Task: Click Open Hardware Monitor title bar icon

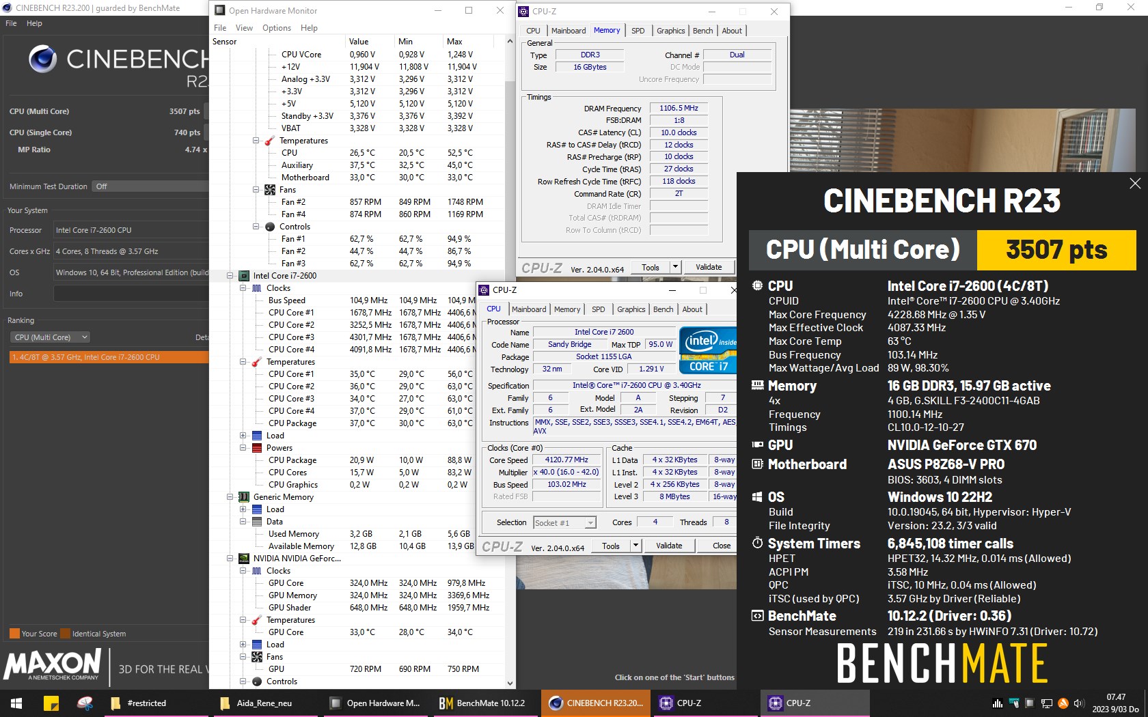Action: coord(220,10)
